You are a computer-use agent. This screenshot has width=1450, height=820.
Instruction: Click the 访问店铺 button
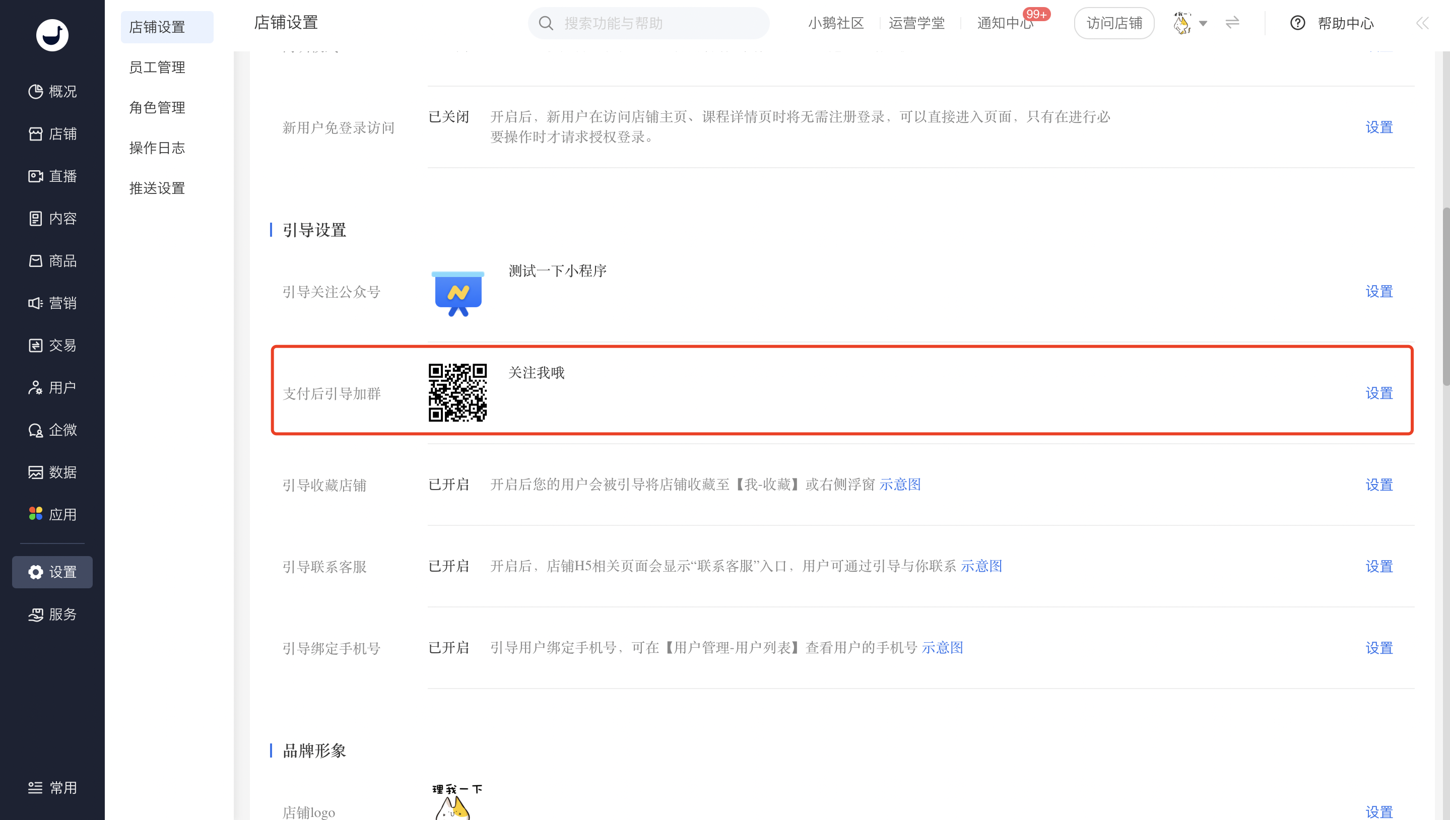1113,23
